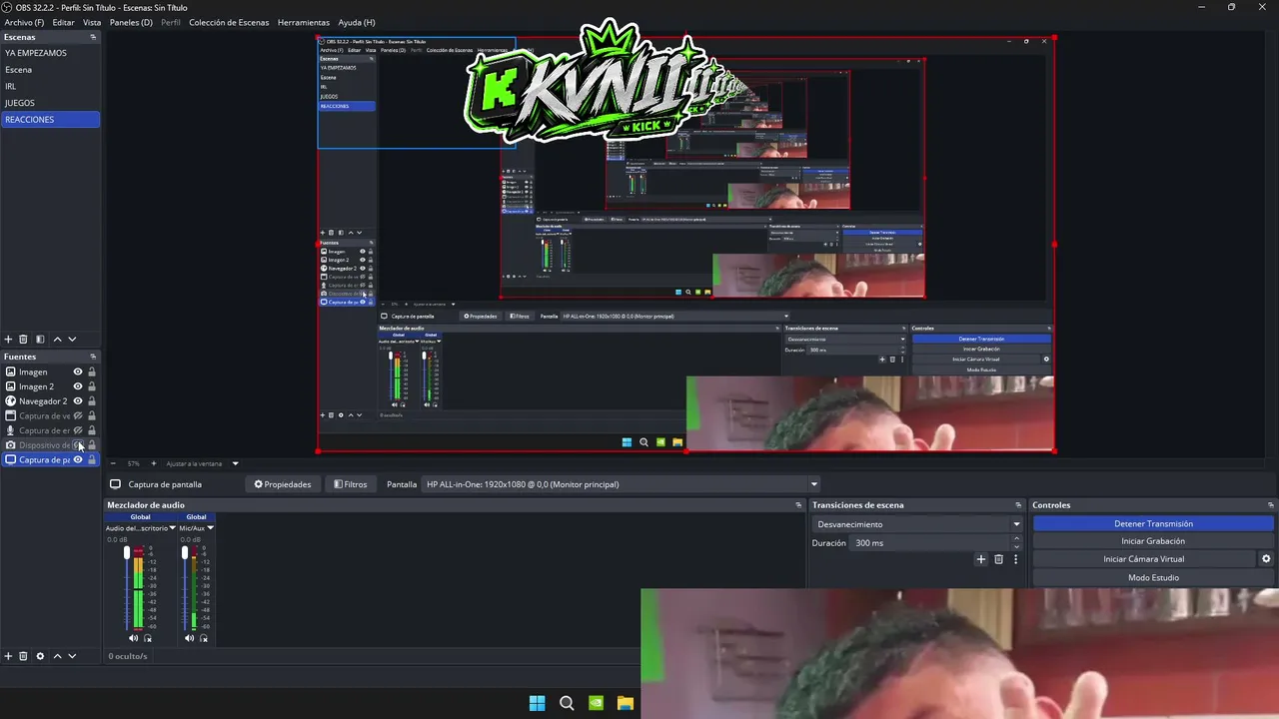Undock the Escenas panel

point(93,37)
